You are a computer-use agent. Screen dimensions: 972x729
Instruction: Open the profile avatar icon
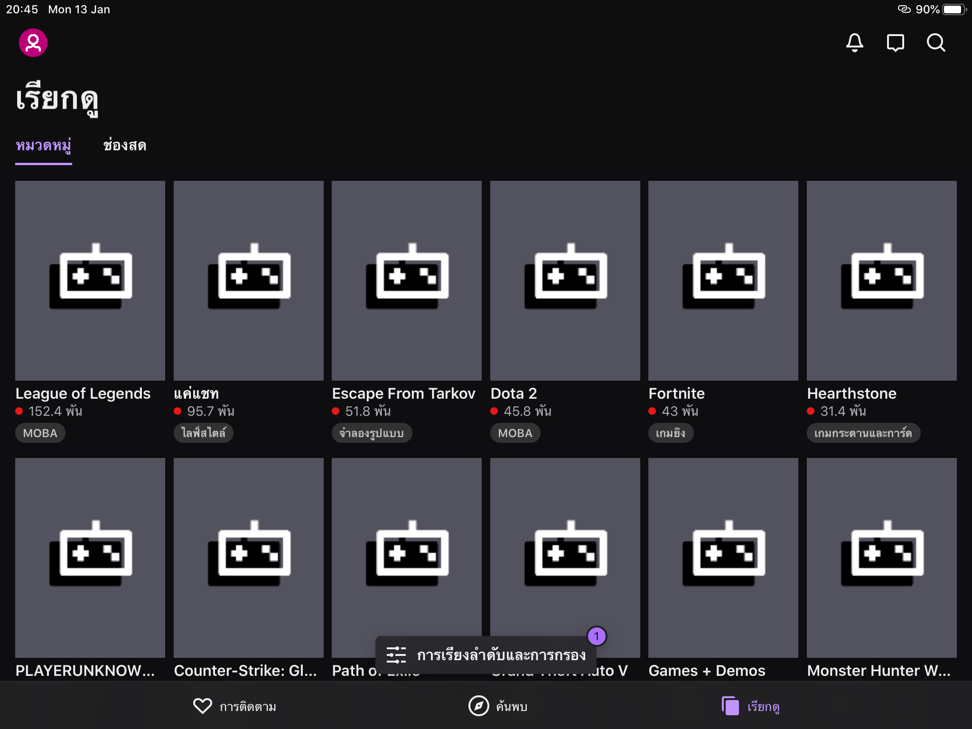(x=33, y=43)
